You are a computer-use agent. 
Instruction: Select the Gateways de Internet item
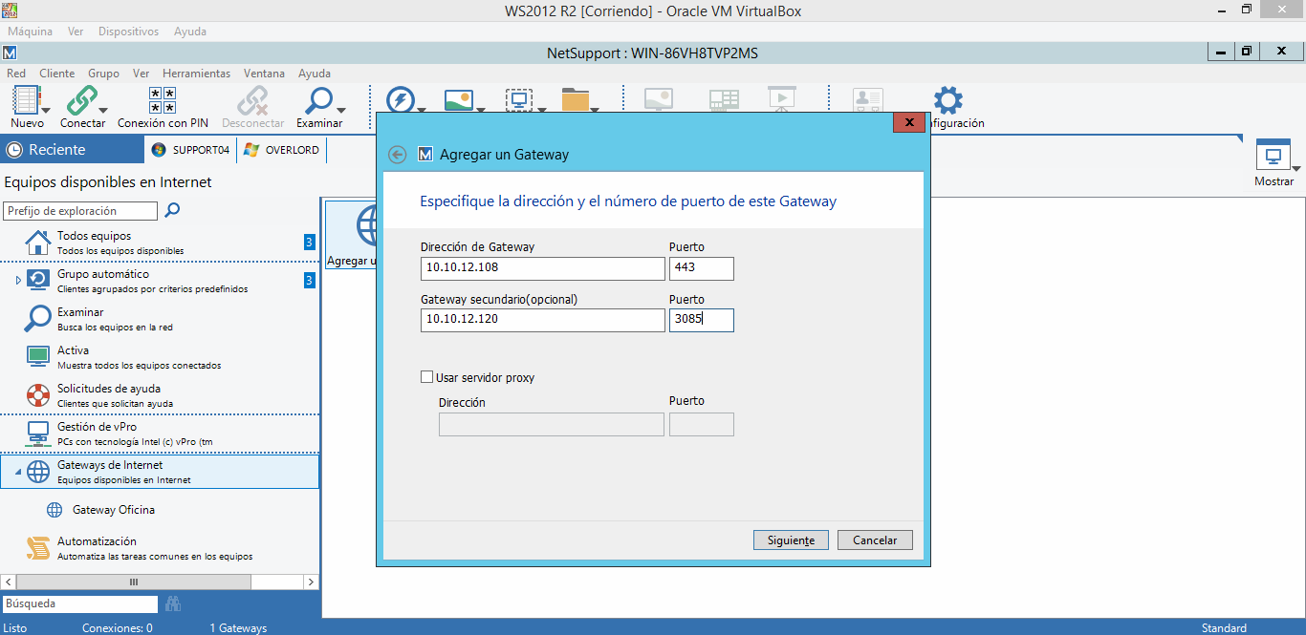(x=160, y=472)
